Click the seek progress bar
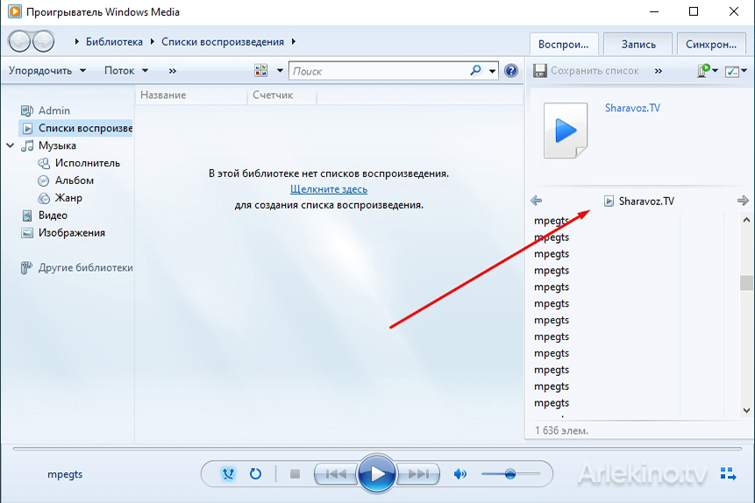755x503 pixels. (377, 449)
